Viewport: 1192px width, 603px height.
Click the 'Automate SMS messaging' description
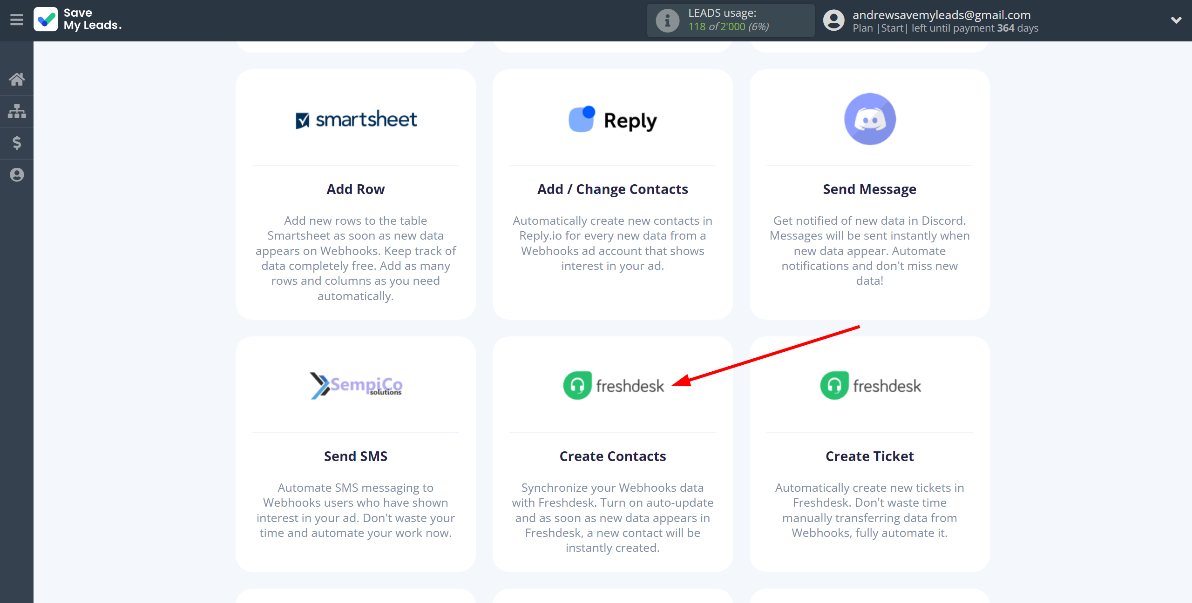[356, 510]
